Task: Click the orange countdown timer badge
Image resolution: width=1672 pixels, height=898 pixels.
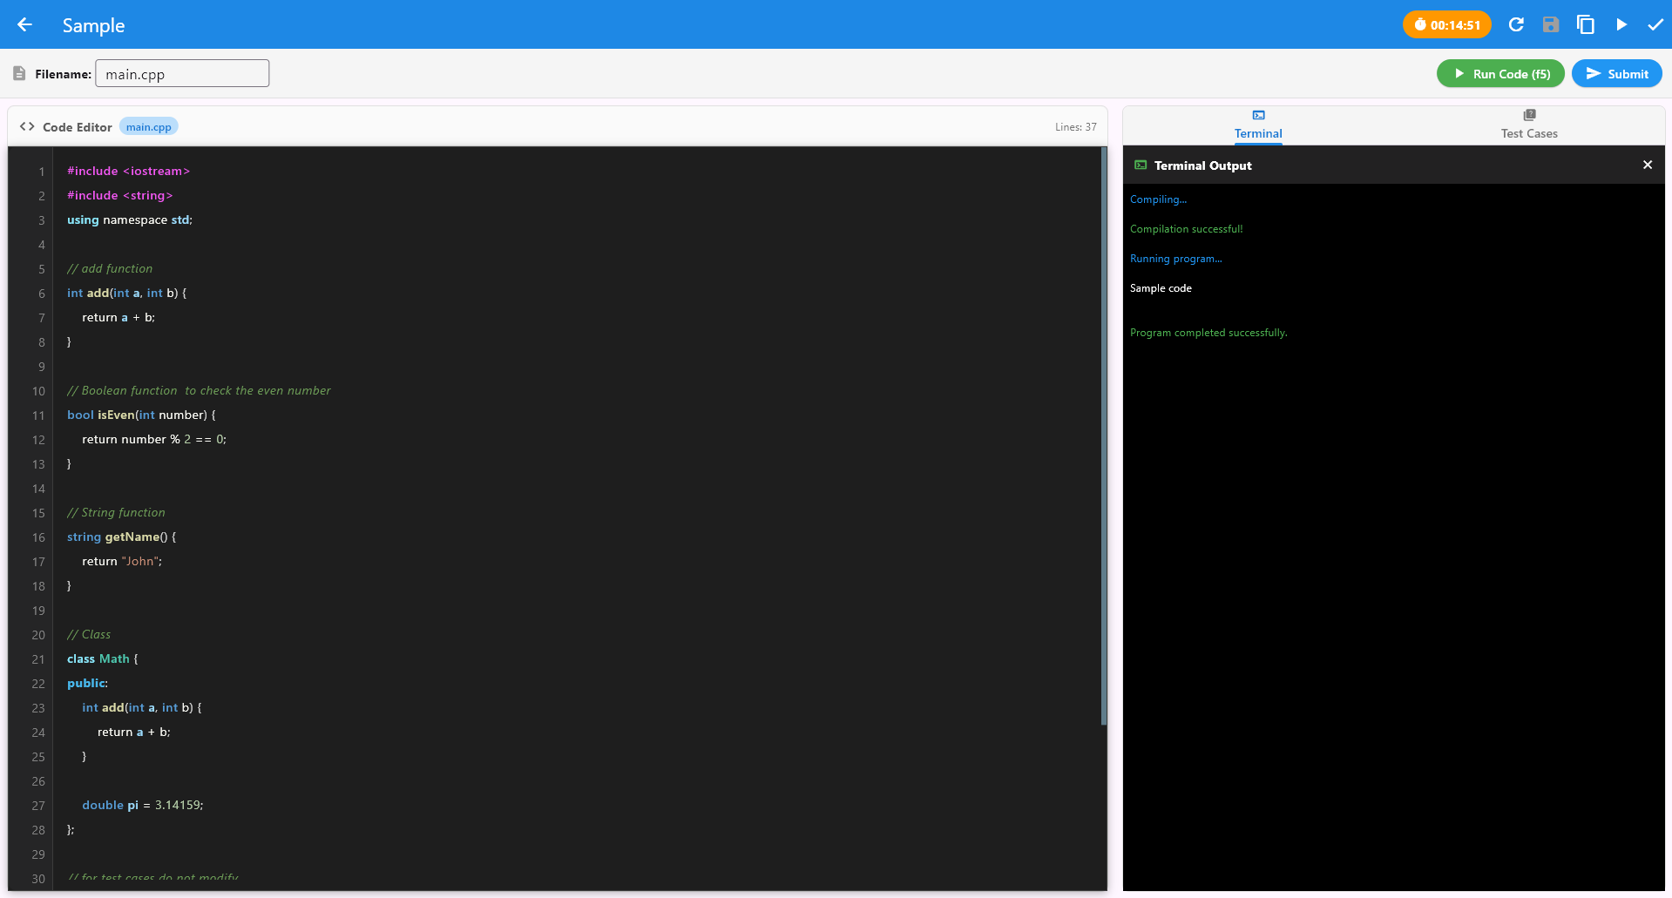Action: click(1446, 24)
